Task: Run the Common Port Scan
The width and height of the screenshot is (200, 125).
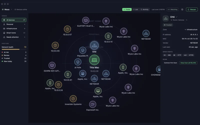Action: (x=170, y=63)
